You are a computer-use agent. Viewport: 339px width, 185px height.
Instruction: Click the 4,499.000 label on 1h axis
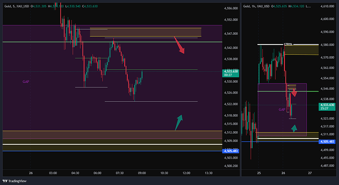coord(327,150)
